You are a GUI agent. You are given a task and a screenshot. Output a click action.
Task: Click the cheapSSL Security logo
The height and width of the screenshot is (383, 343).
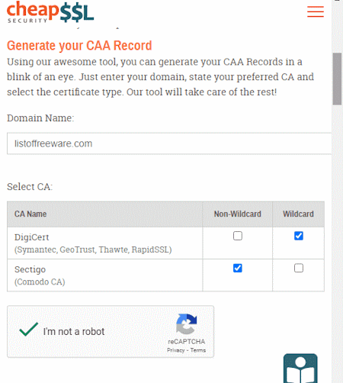50,12
